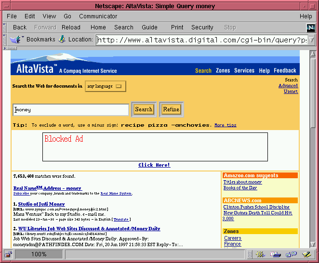This screenshot has width=319, height=263.
Task: Click the security padlock in status bar
Action: 9,254
